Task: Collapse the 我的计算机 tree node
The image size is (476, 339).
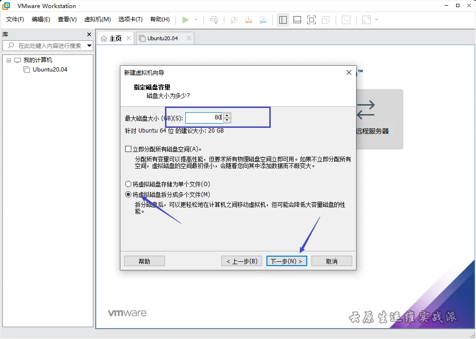Action: click(9, 60)
